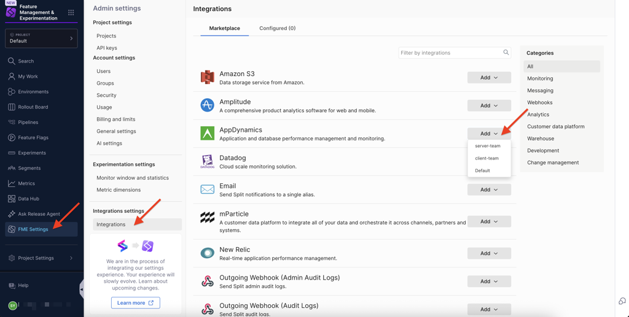Switch to the Configured (0) tab

pyautogui.click(x=277, y=28)
